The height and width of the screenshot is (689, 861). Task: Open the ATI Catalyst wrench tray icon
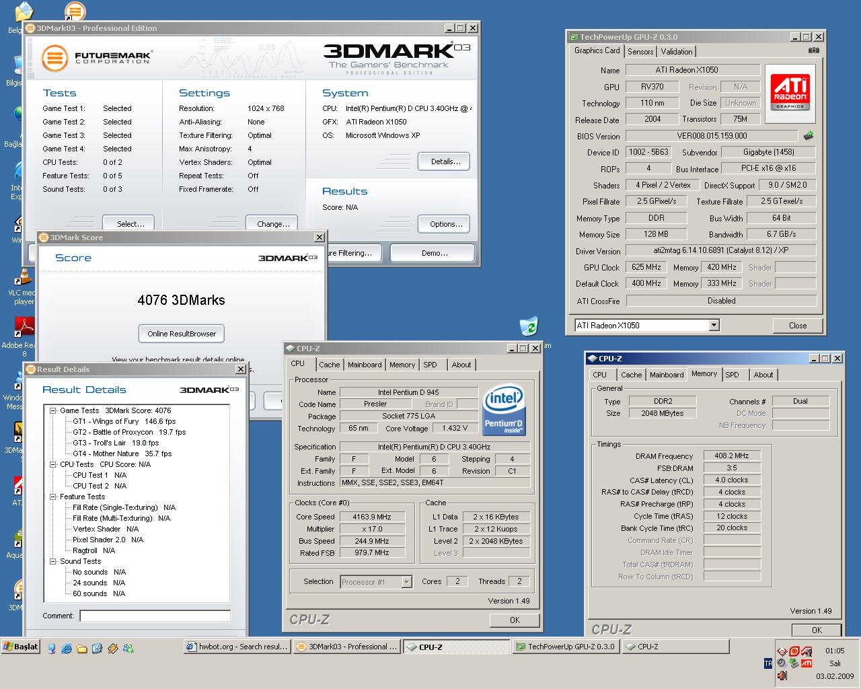coord(807,651)
